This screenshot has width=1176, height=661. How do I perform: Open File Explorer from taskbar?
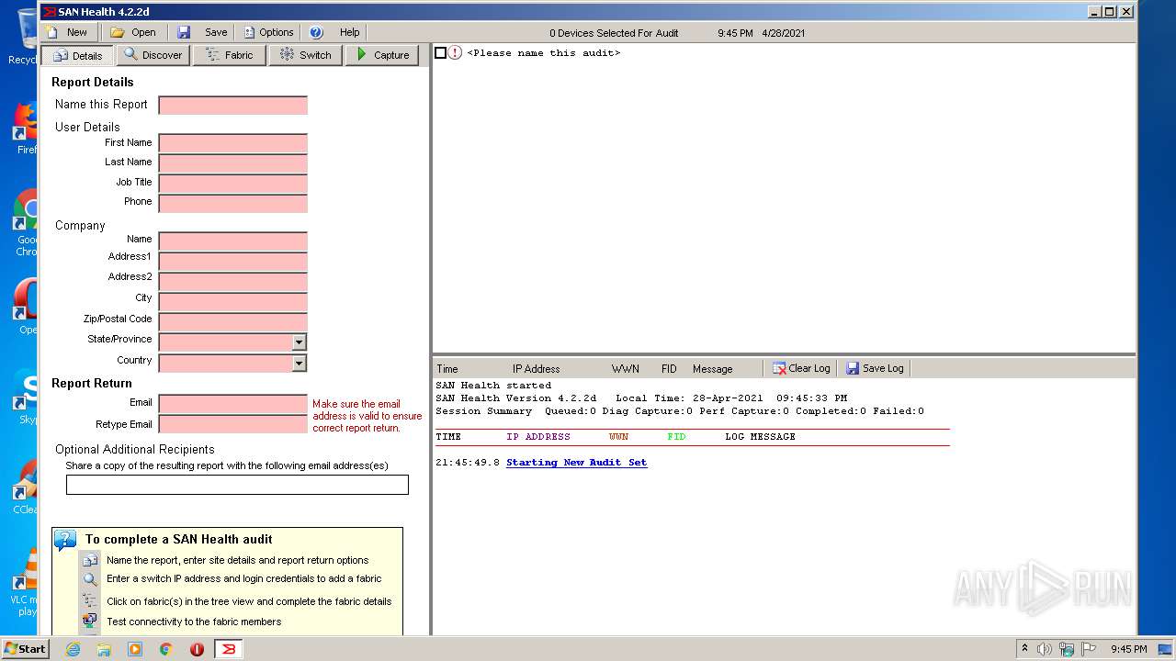point(104,649)
